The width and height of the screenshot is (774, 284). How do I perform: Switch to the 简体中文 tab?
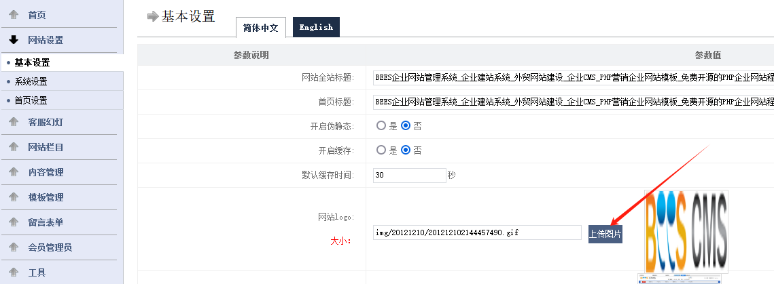(260, 28)
